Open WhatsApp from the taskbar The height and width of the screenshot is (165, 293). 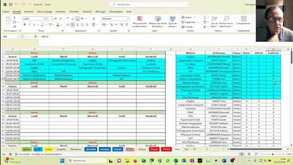168,160
